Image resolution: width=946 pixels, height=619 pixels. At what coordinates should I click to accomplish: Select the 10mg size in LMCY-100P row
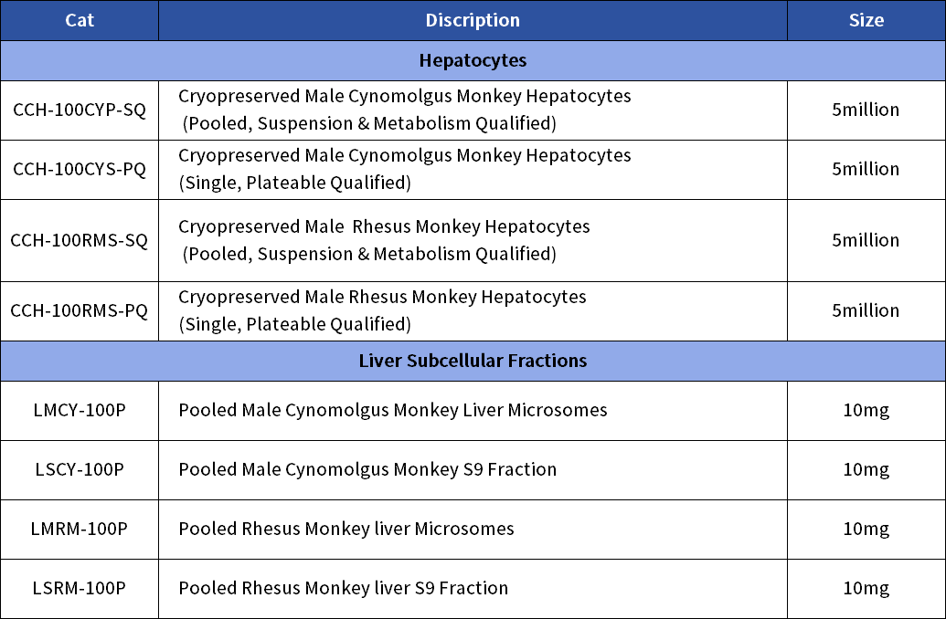(866, 411)
